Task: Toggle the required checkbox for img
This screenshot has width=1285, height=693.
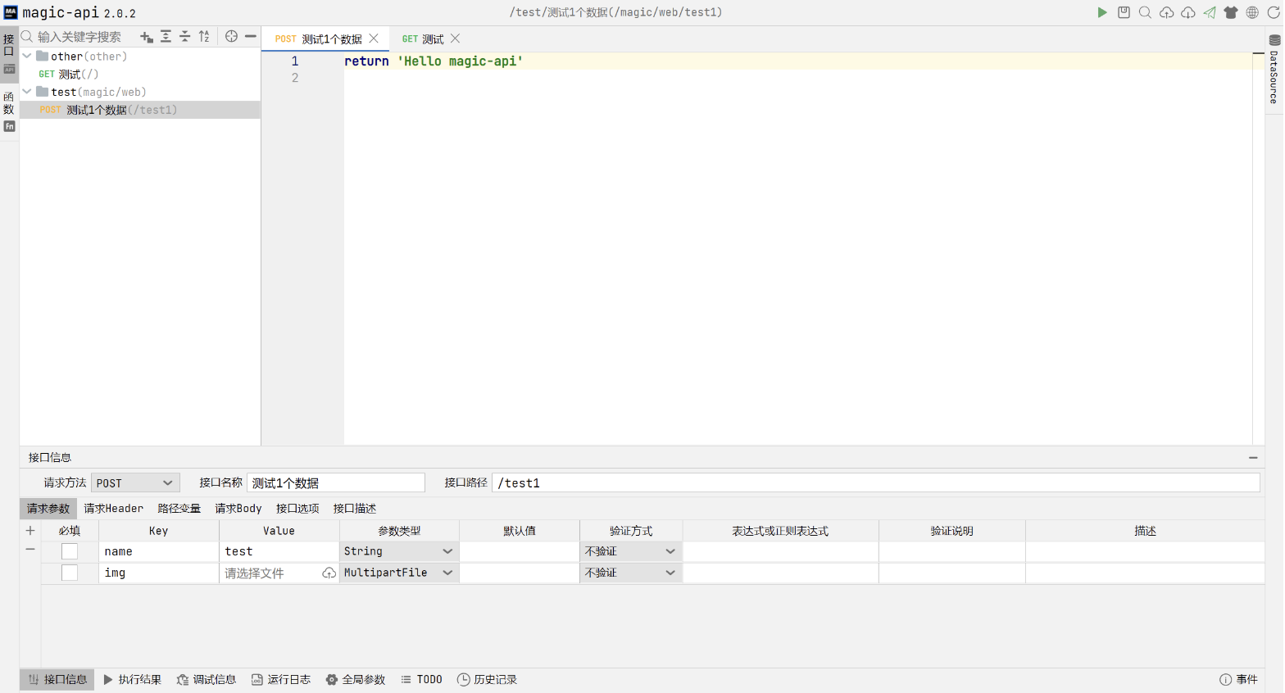Action: pyautogui.click(x=70, y=573)
